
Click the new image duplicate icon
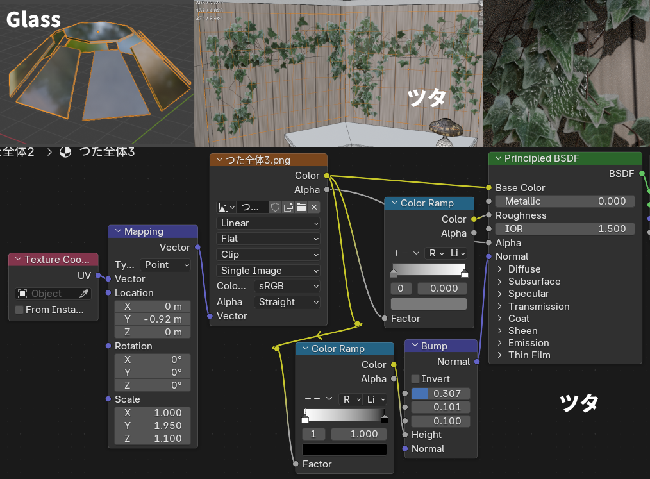(x=288, y=207)
